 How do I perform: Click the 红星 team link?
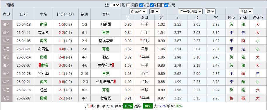click(x=43, y=90)
